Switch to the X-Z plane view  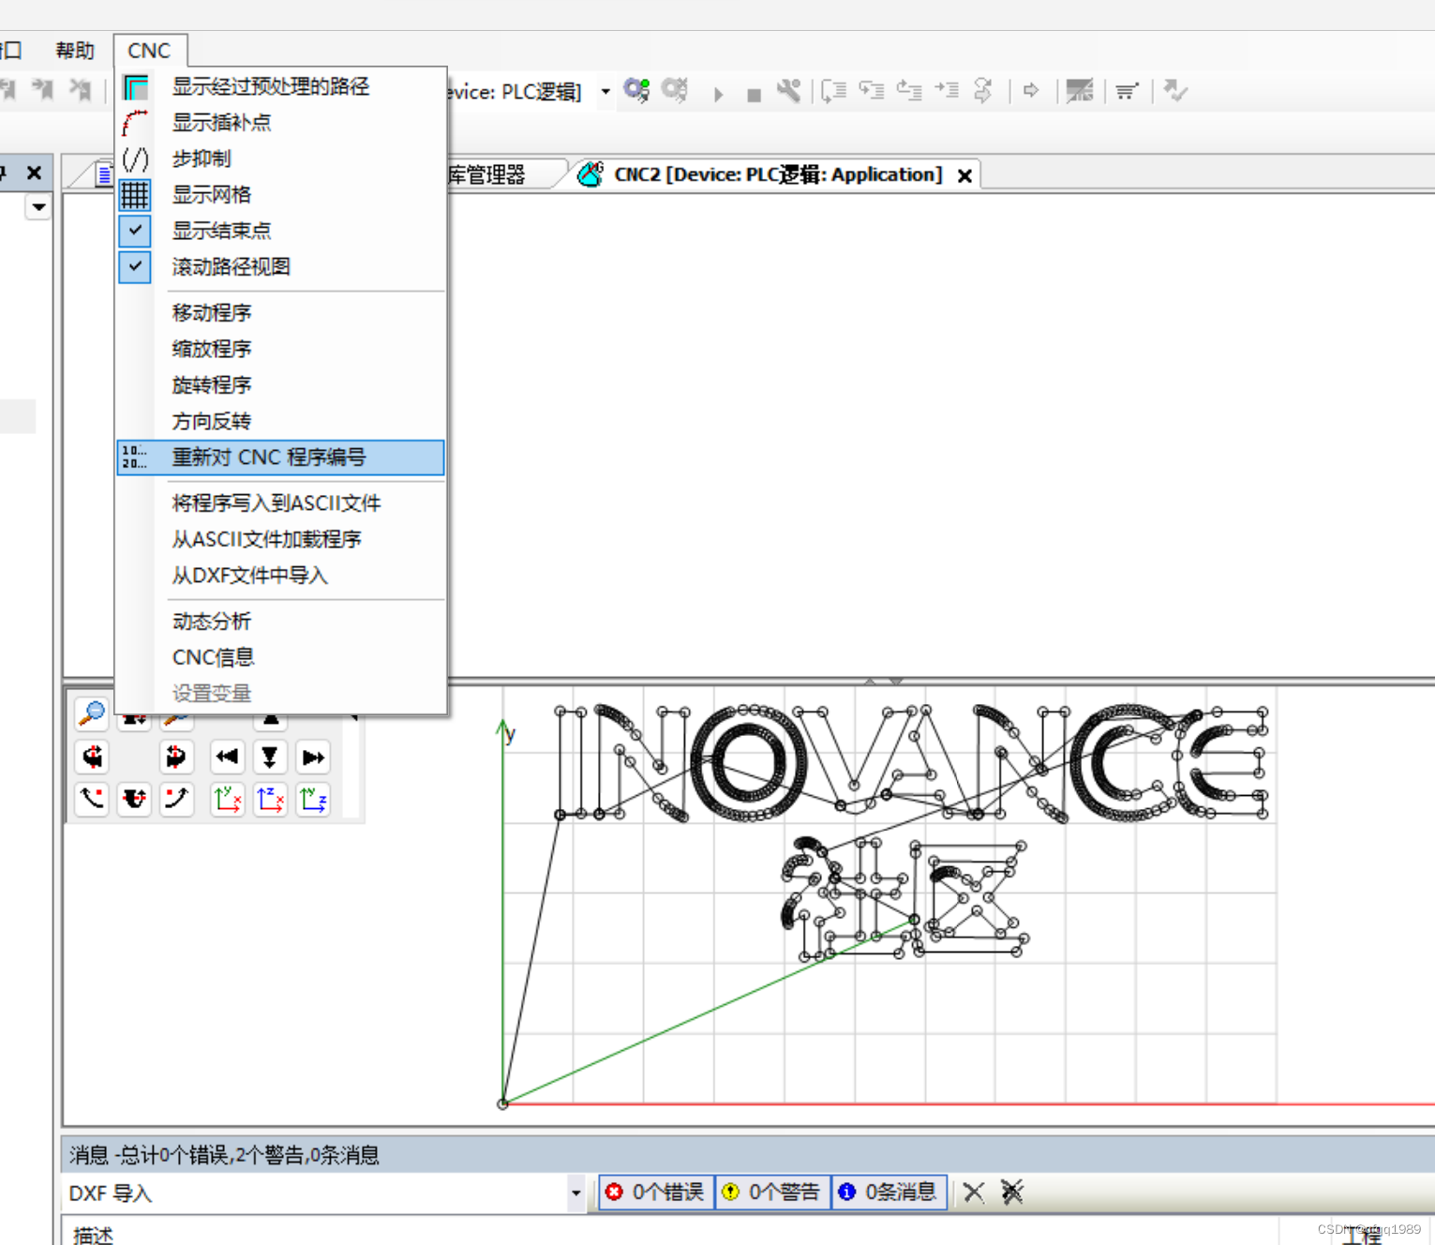coord(270,799)
